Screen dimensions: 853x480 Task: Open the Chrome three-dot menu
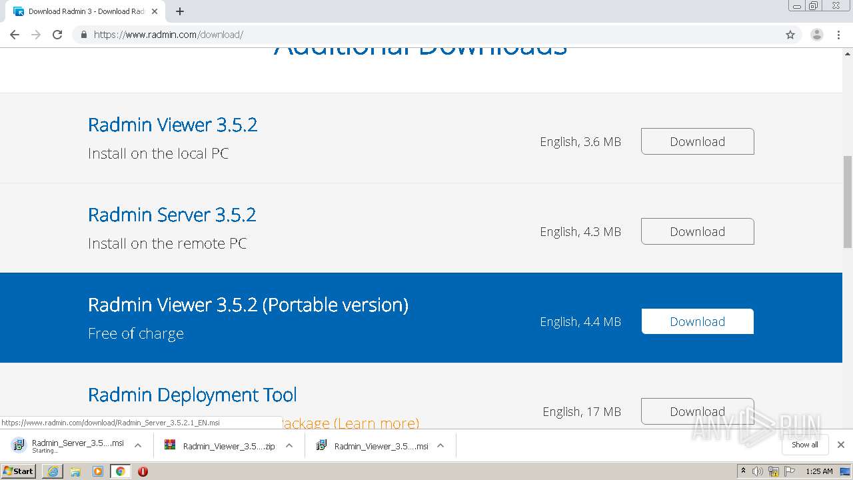tap(839, 35)
